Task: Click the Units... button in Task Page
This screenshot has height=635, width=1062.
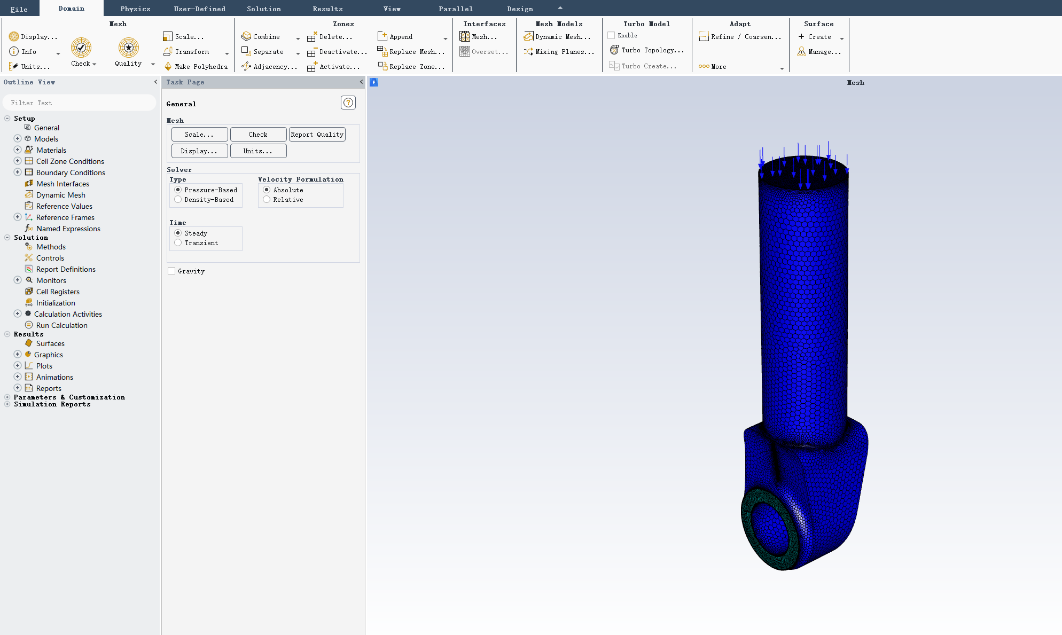Action: click(258, 151)
